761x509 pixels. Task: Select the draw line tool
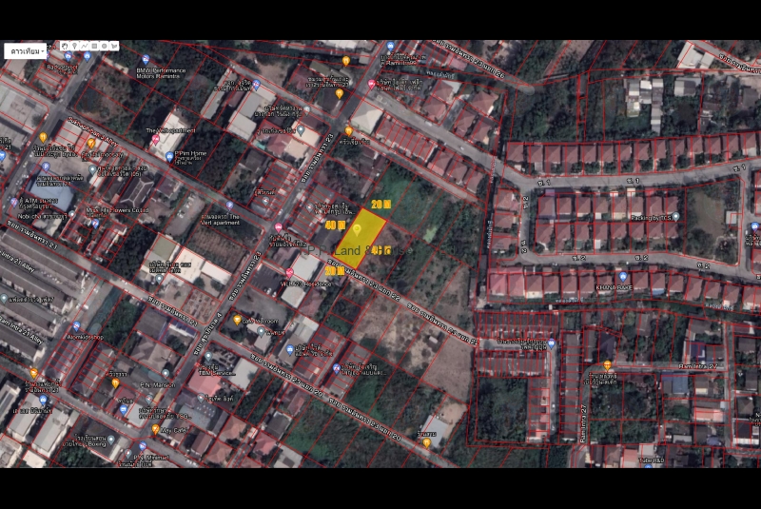coord(84,46)
